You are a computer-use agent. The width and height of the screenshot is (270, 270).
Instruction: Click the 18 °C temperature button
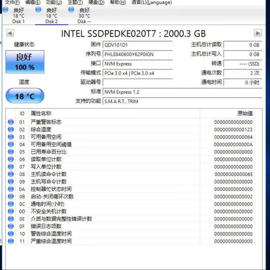[25, 96]
